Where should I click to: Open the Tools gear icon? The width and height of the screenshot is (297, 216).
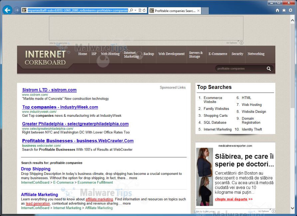290,10
